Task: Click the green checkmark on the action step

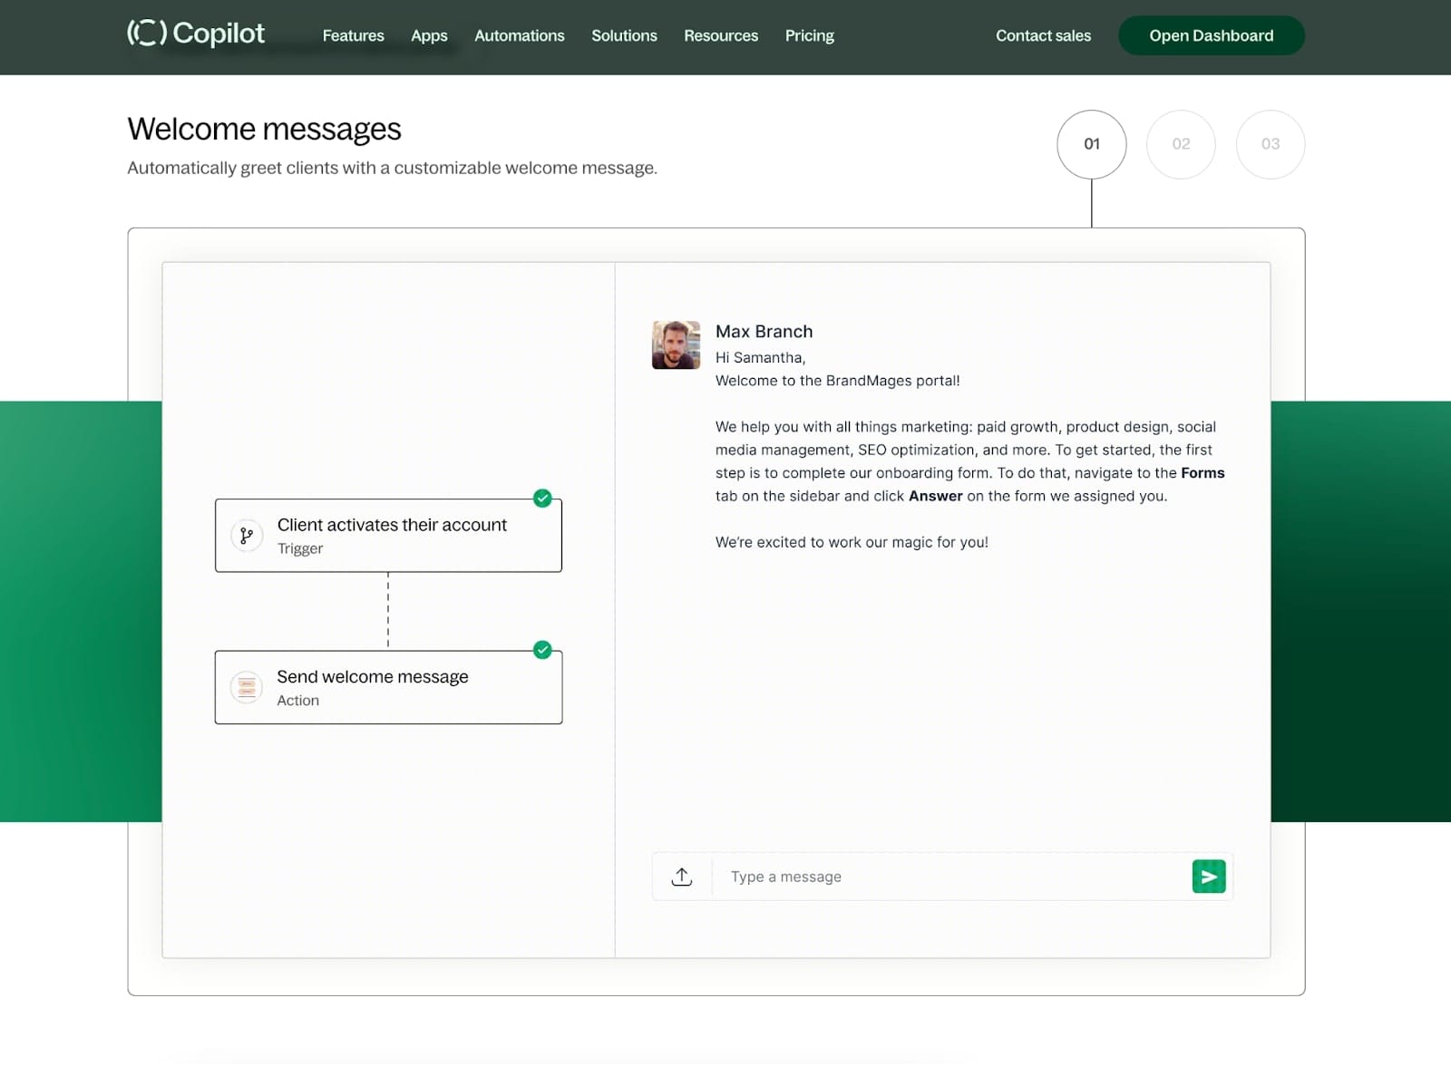Action: point(542,651)
